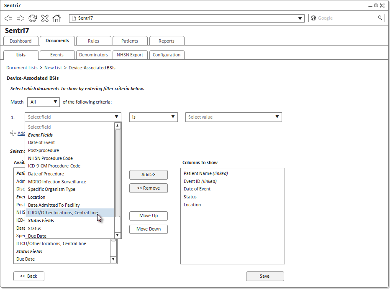
Task: Click the browser forward arrow
Action: 21,18
